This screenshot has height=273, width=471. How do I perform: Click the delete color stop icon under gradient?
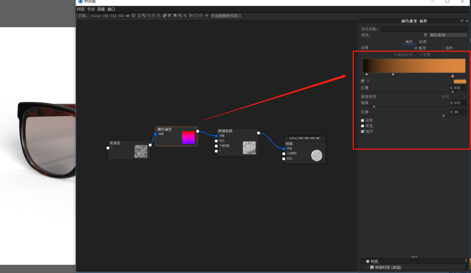(x=368, y=81)
